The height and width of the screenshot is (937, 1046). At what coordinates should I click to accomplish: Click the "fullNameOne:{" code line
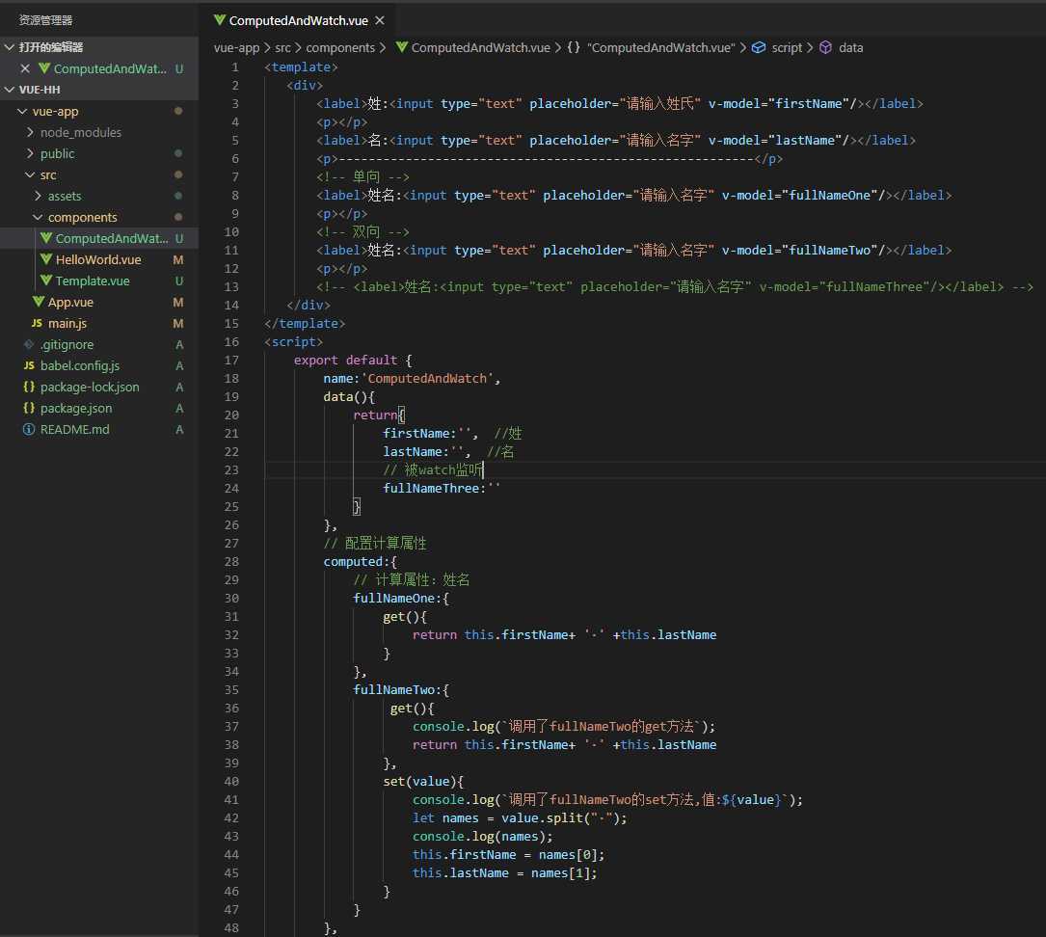401,599
